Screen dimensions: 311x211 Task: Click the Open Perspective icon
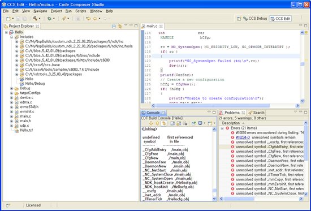point(239,19)
